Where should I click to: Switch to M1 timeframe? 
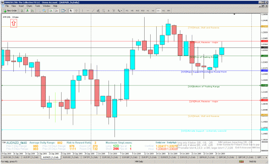(x=127, y=11)
